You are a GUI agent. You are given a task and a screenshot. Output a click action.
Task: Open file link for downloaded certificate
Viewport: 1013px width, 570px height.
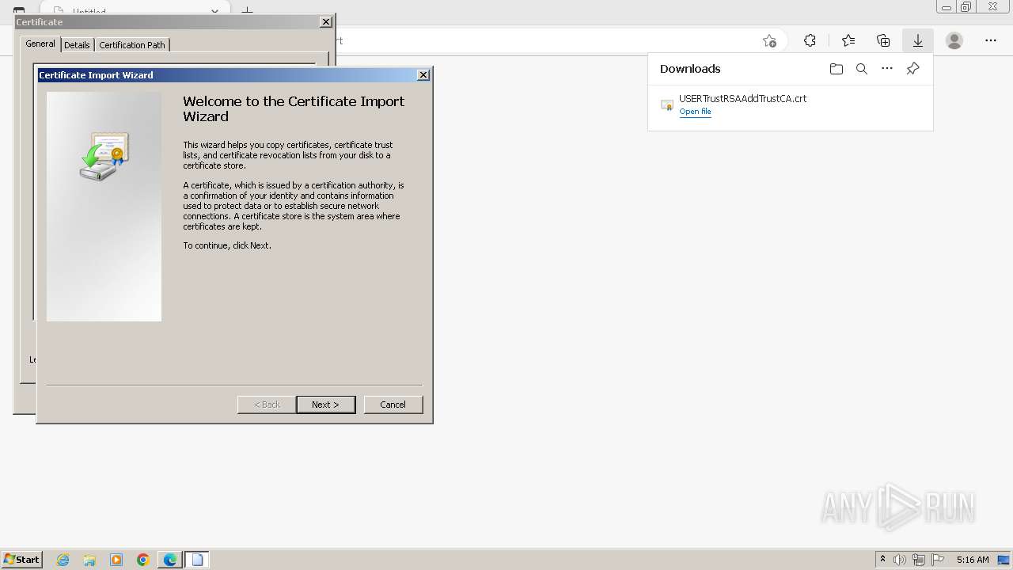click(x=695, y=112)
